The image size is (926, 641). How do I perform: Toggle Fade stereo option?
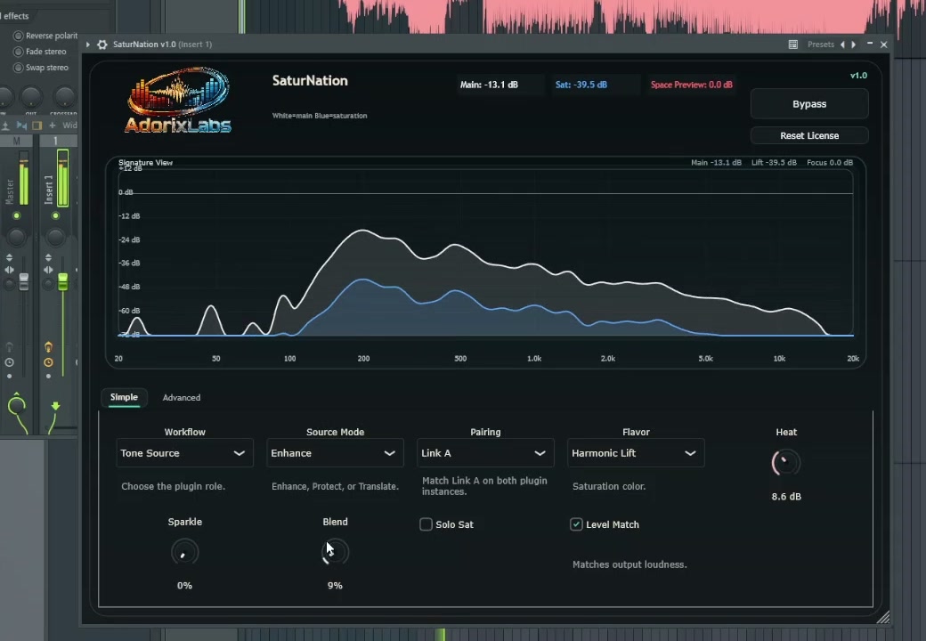click(18, 52)
